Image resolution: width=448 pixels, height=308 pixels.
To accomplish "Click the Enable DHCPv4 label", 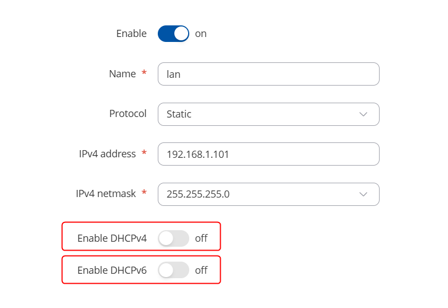I will (x=112, y=238).
